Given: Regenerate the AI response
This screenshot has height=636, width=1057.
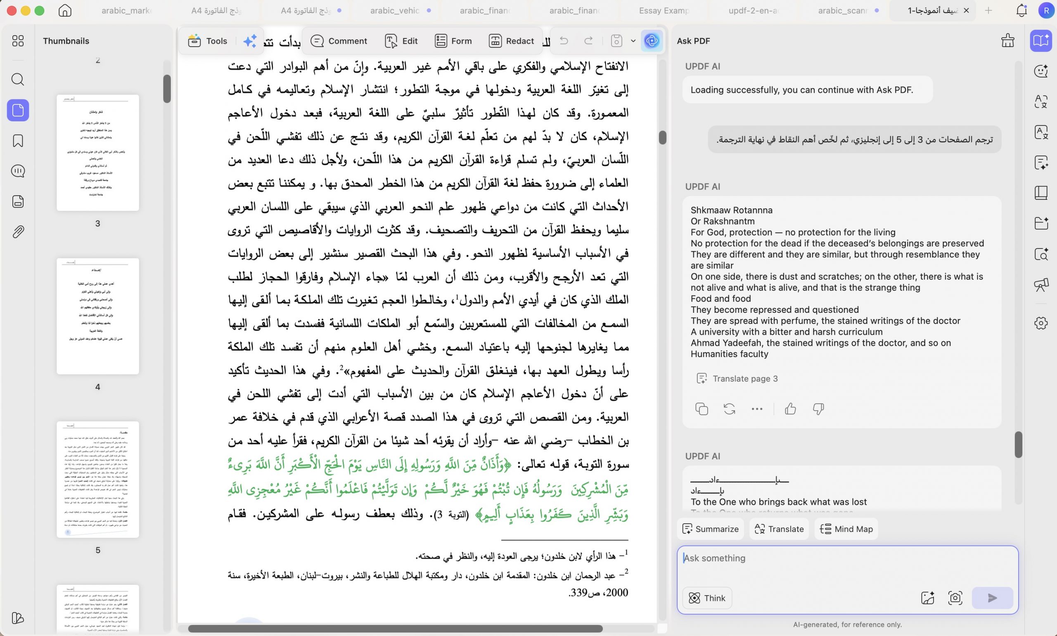Looking at the screenshot, I should (x=729, y=409).
